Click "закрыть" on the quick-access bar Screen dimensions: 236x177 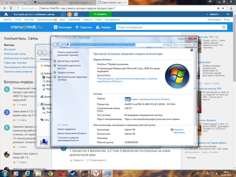point(213,14)
